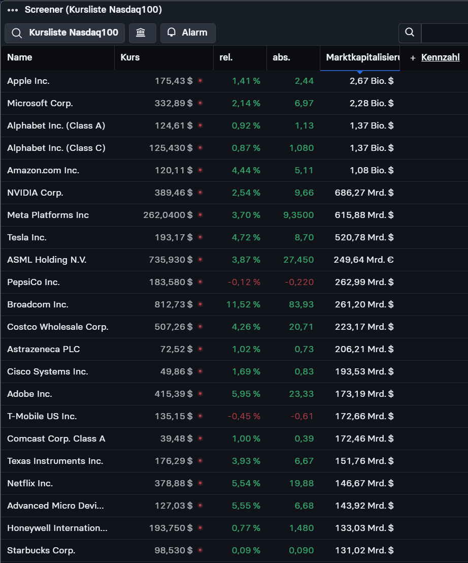Screen dimensions: 468x563
Task: Click ASML's price 735,930 $
Action: [x=171, y=260]
